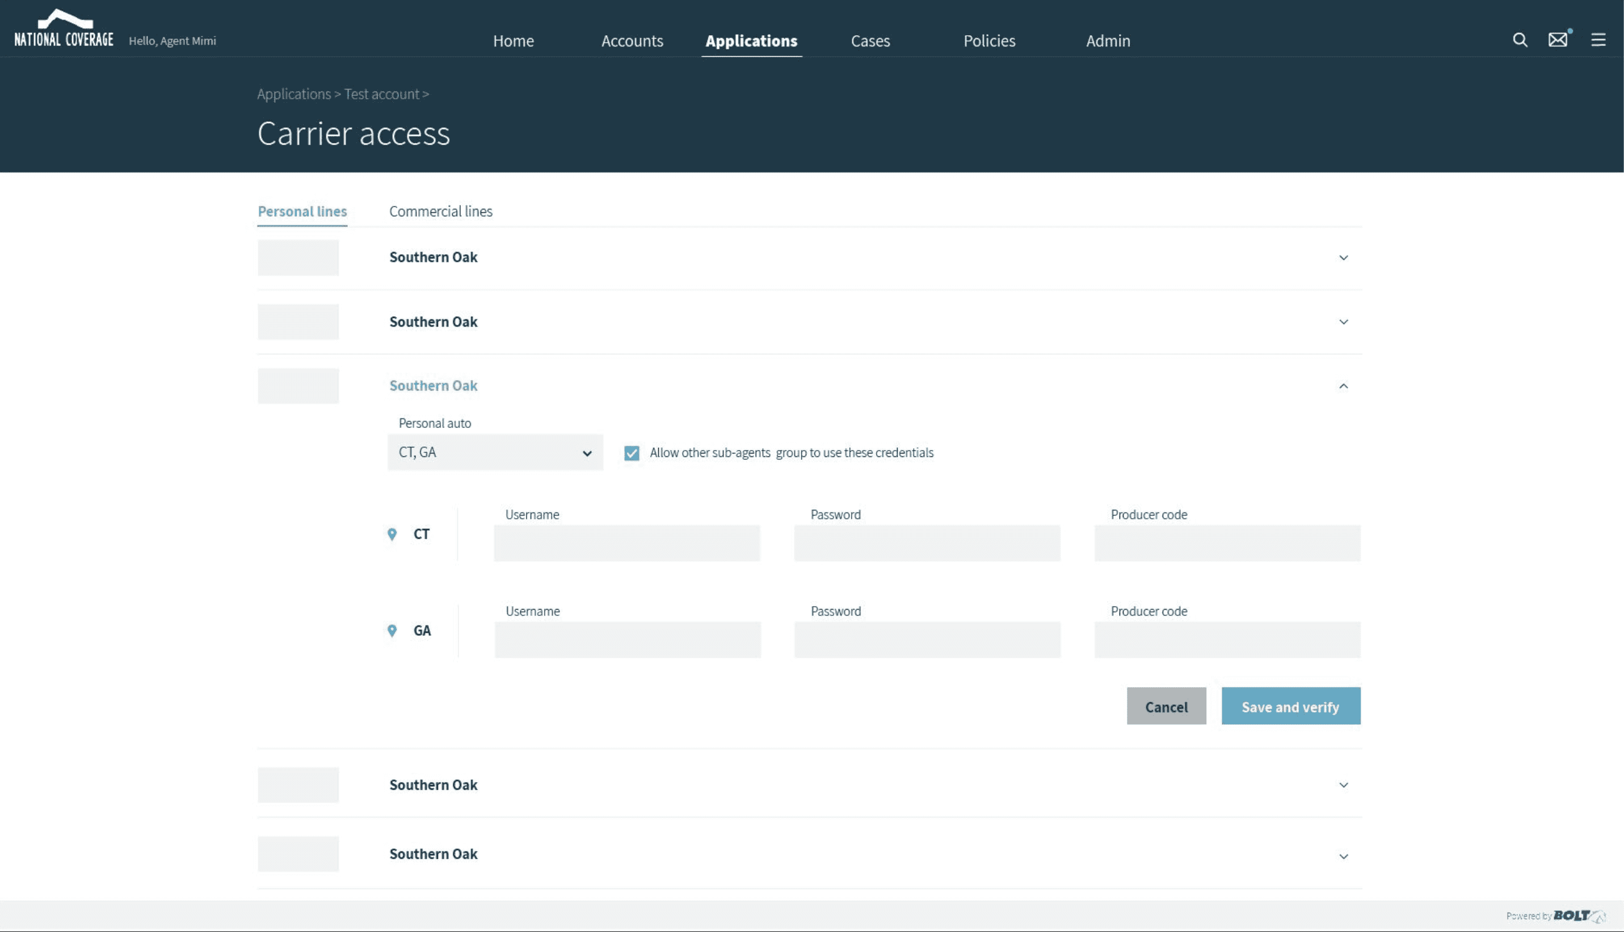Open the Personal auto states dropdown
The width and height of the screenshot is (1624, 932).
point(495,452)
